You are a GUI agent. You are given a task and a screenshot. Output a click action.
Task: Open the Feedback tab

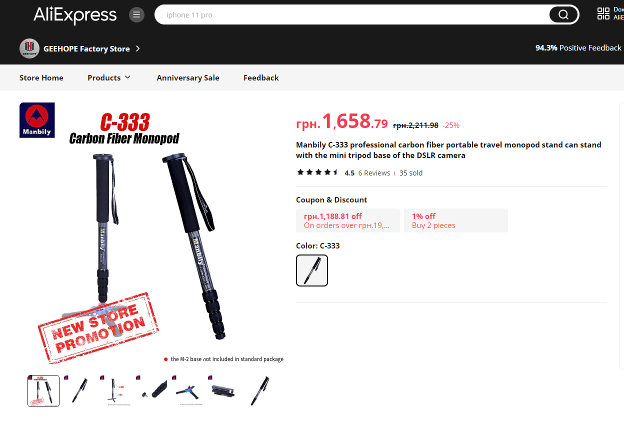click(261, 77)
